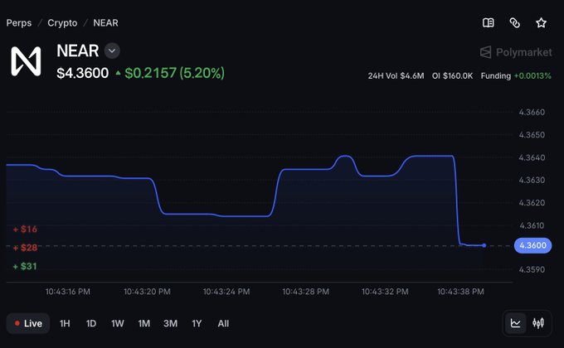Click the NEAR breadcrumb
Image resolution: width=564 pixels, height=348 pixels.
105,23
